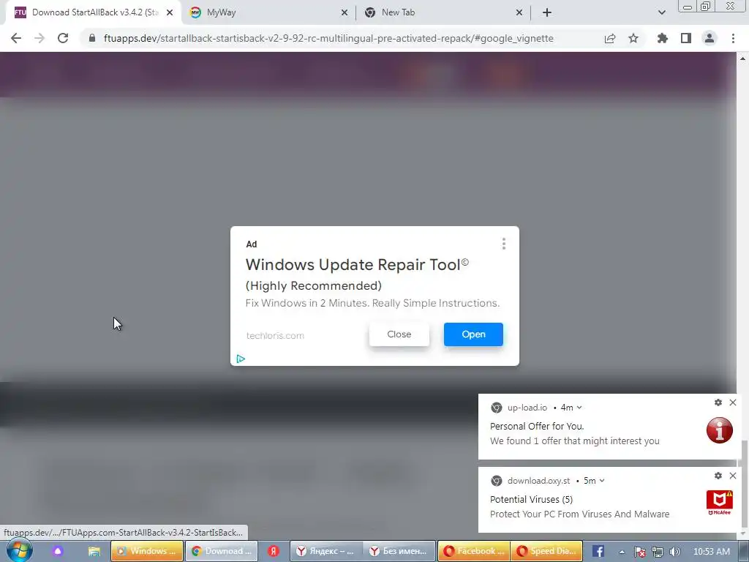Open the Windows taskbar button
Screen dimensions: 749x562
click(147, 551)
